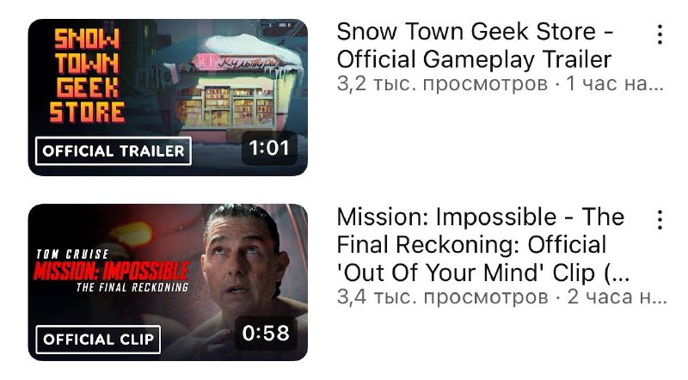Click The Final Reckoning subtitle on thumbnail
The height and width of the screenshot is (380, 688).
click(132, 287)
